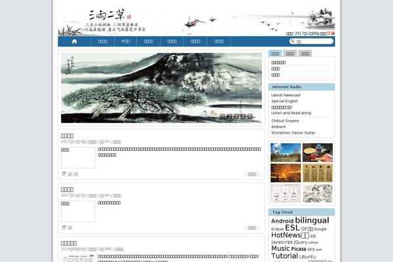
Task: Open the Ambient radio link
Action: [278, 127]
